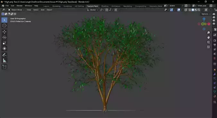Open the viewport shading options dropdown arrow

(202, 10)
